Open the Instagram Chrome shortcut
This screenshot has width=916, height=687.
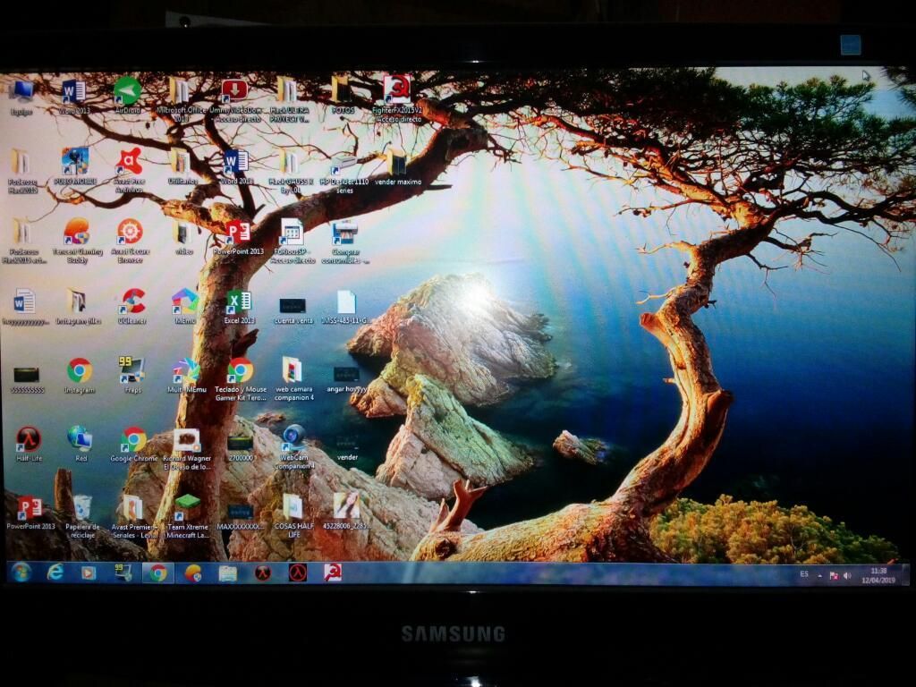(80, 376)
